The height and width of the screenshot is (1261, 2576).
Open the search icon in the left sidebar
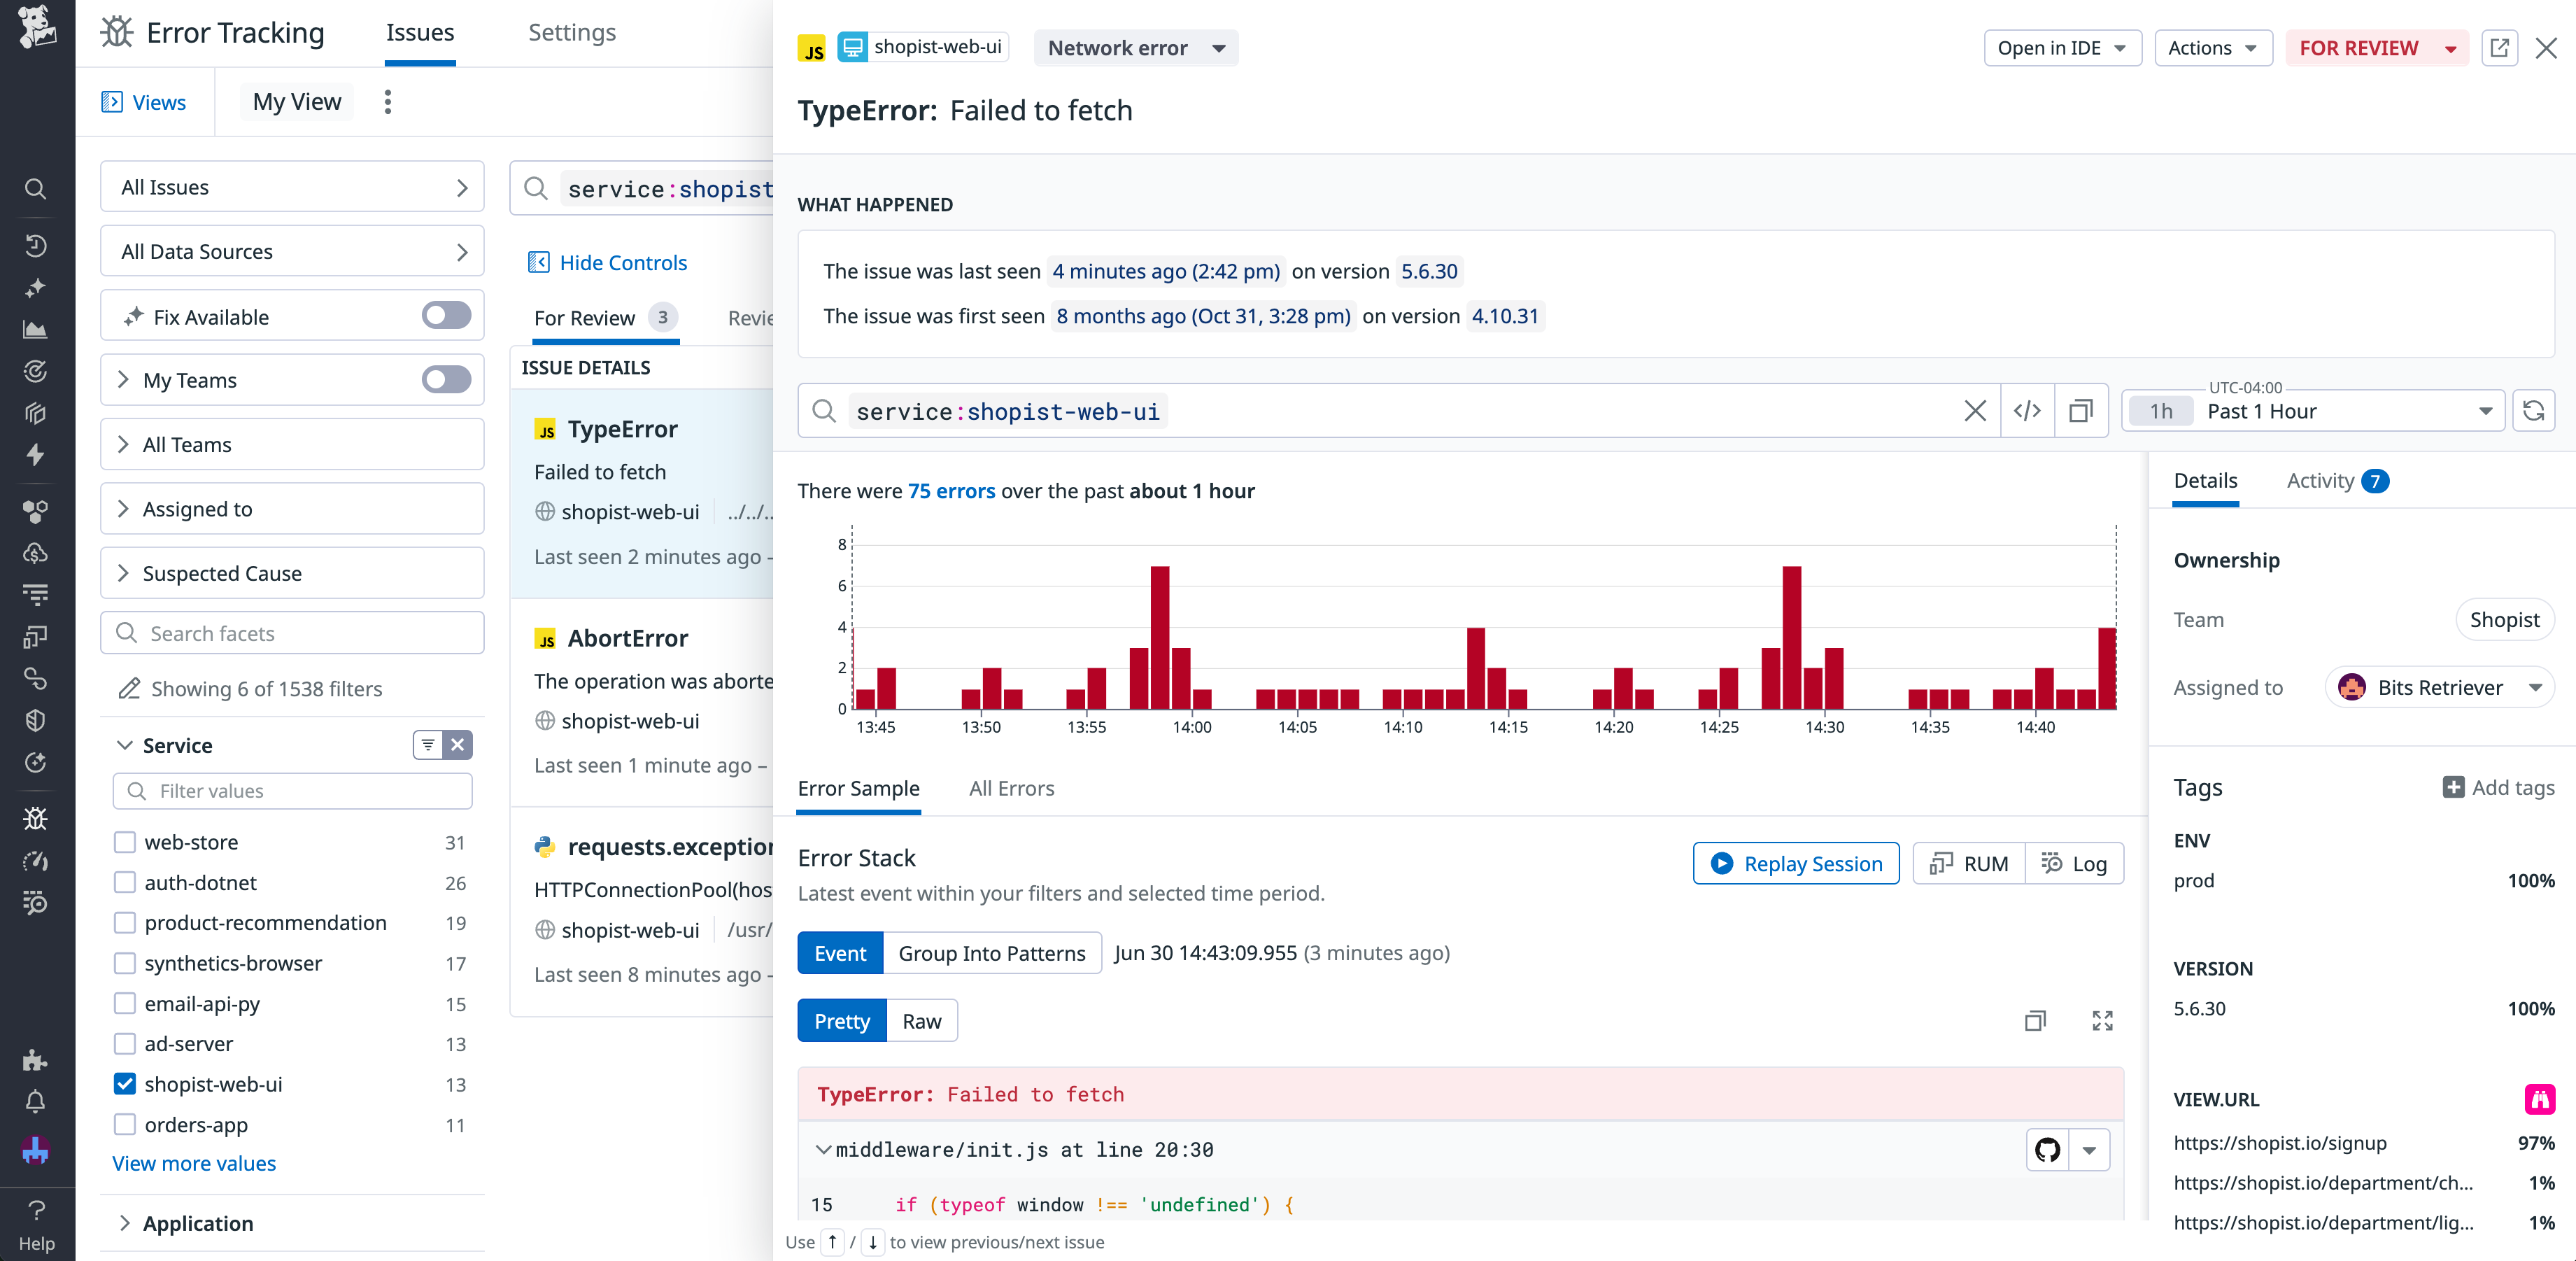tap(36, 189)
